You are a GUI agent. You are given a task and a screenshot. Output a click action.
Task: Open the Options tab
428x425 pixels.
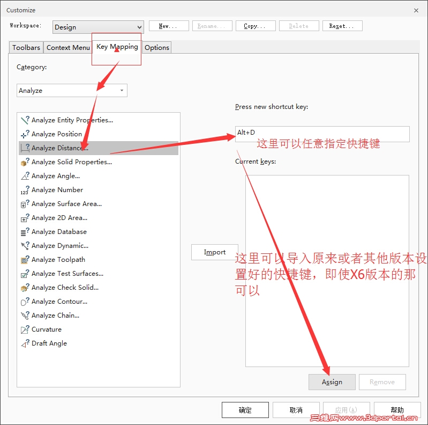pos(157,48)
